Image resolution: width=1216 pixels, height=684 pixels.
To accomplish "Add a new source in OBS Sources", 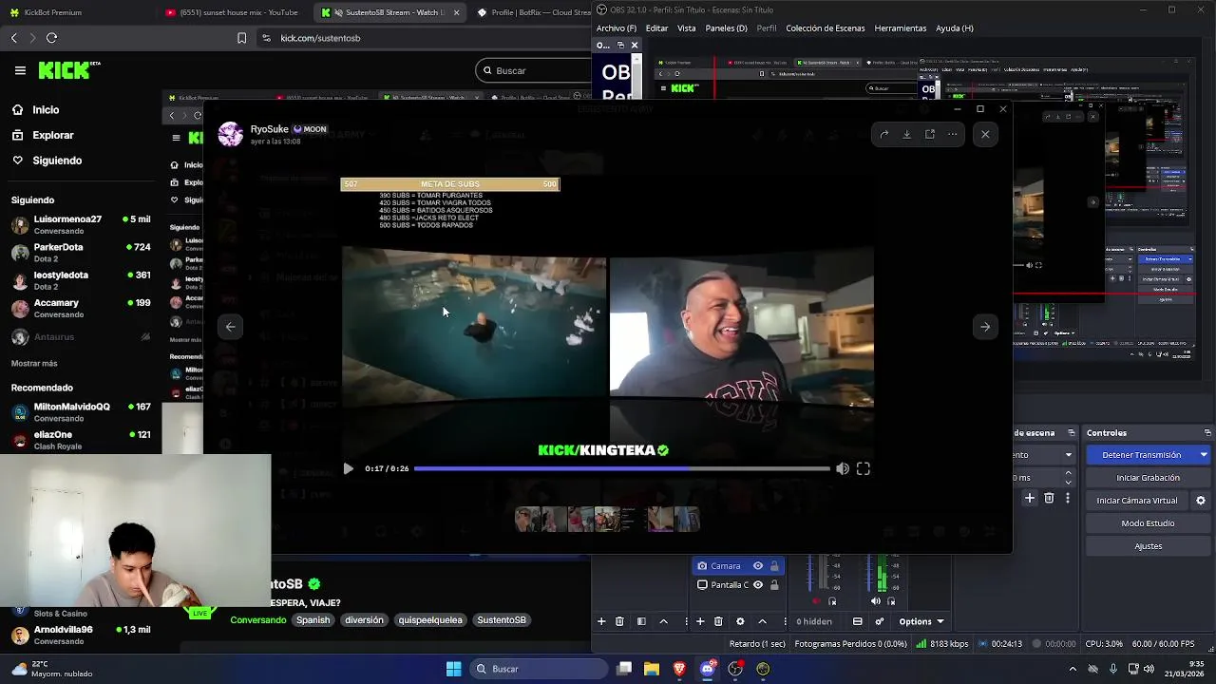I will tap(700, 621).
